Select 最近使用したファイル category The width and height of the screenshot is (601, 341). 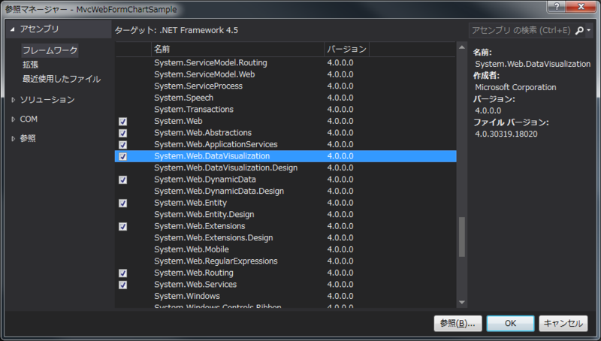pos(62,79)
